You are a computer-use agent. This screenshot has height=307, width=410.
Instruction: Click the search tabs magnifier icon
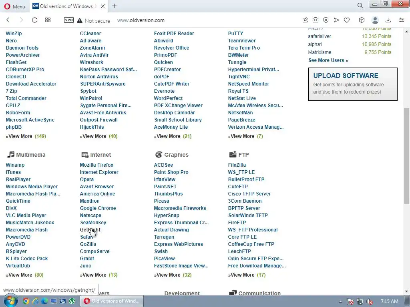(x=360, y=6)
